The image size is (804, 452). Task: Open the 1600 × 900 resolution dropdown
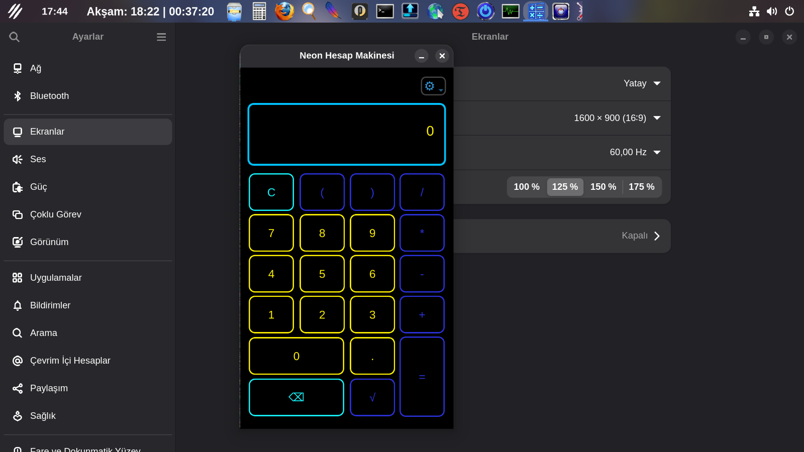coord(617,118)
